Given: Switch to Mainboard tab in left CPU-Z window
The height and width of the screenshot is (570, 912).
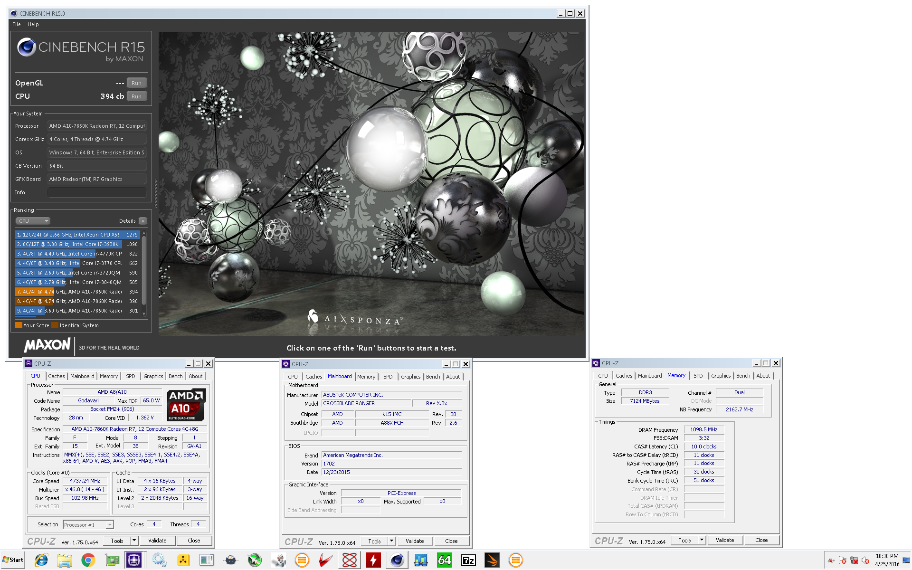Looking at the screenshot, I should (82, 376).
